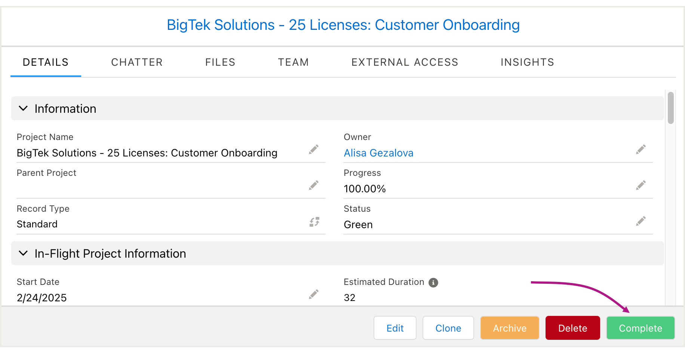Screen dimensions: 685x351
Task: Select the Status value Green
Action: (x=358, y=225)
